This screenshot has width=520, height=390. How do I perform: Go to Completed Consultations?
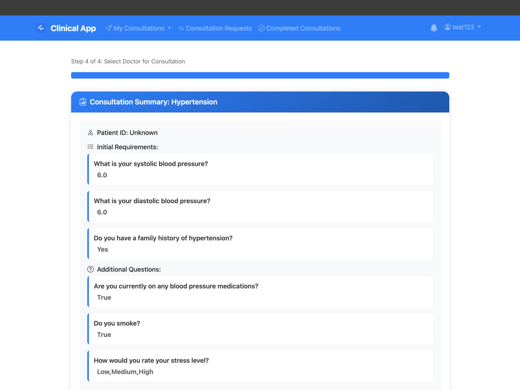click(x=299, y=28)
